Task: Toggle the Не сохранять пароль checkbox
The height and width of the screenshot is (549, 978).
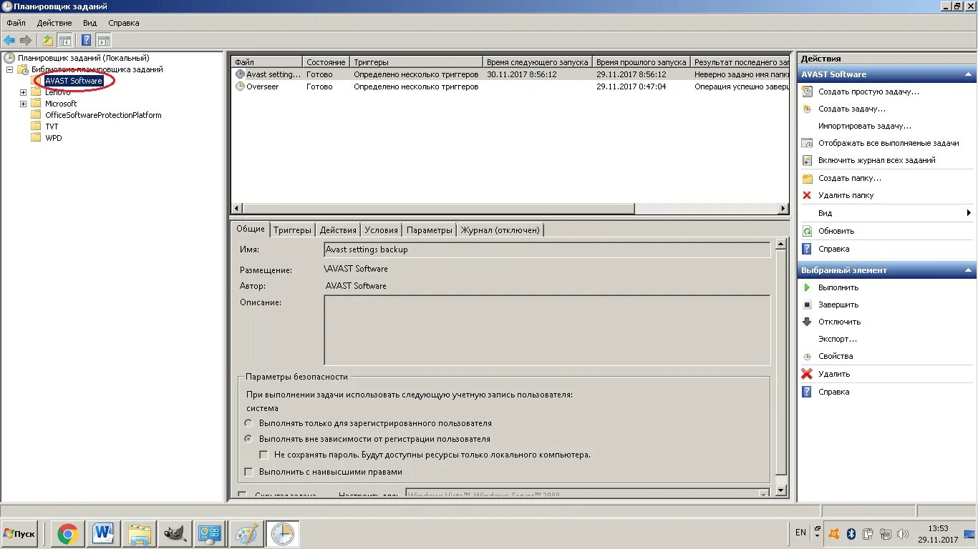Action: pos(263,455)
